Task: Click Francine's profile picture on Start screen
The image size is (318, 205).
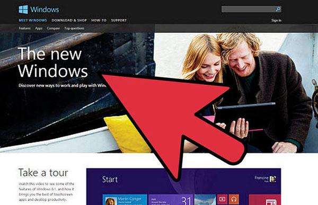Action: 272,179
